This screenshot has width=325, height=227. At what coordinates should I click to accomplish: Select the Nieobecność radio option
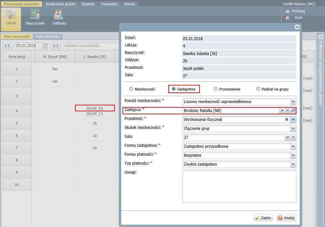point(131,89)
